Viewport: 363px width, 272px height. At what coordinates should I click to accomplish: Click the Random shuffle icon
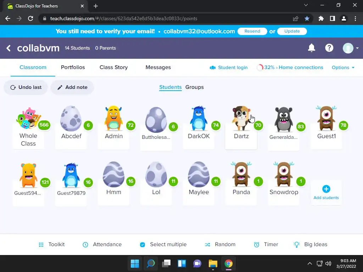(x=207, y=244)
